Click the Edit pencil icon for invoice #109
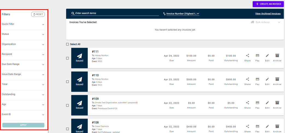The width and height of the screenshot is (285, 133). coord(267,103)
